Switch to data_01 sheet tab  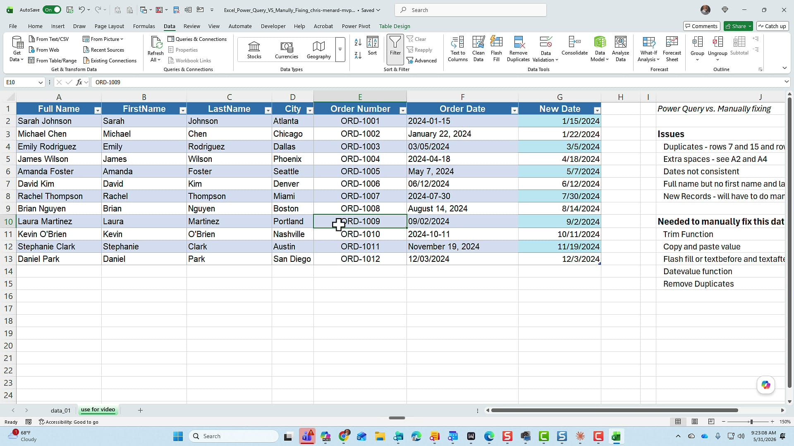tap(61, 410)
